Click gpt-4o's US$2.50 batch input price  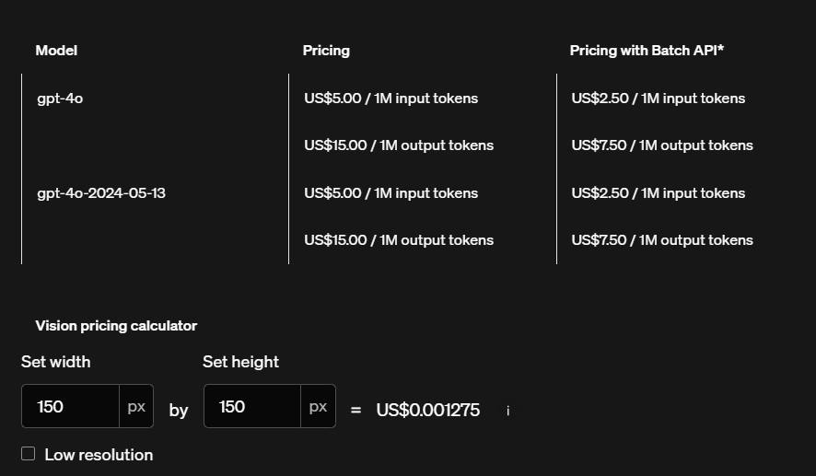[x=658, y=99]
